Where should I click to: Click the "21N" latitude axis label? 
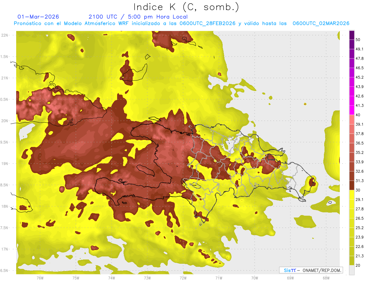(x=5, y=78)
